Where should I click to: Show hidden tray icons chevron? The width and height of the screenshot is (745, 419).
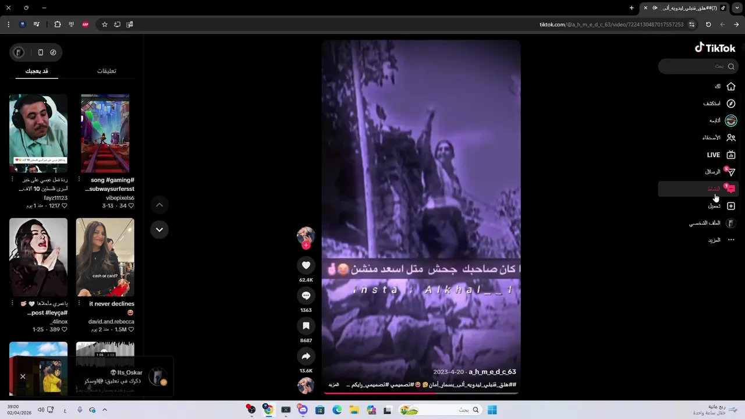[x=104, y=410]
